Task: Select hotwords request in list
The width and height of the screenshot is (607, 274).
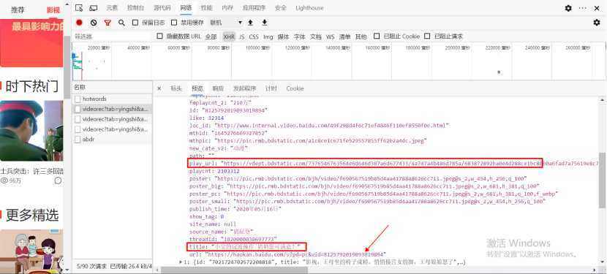Action: tap(113, 99)
